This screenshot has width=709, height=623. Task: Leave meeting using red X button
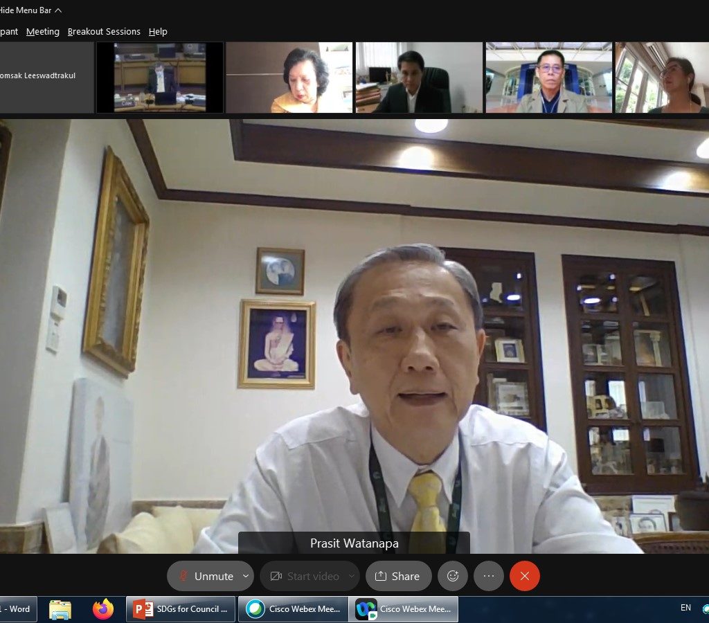(525, 576)
